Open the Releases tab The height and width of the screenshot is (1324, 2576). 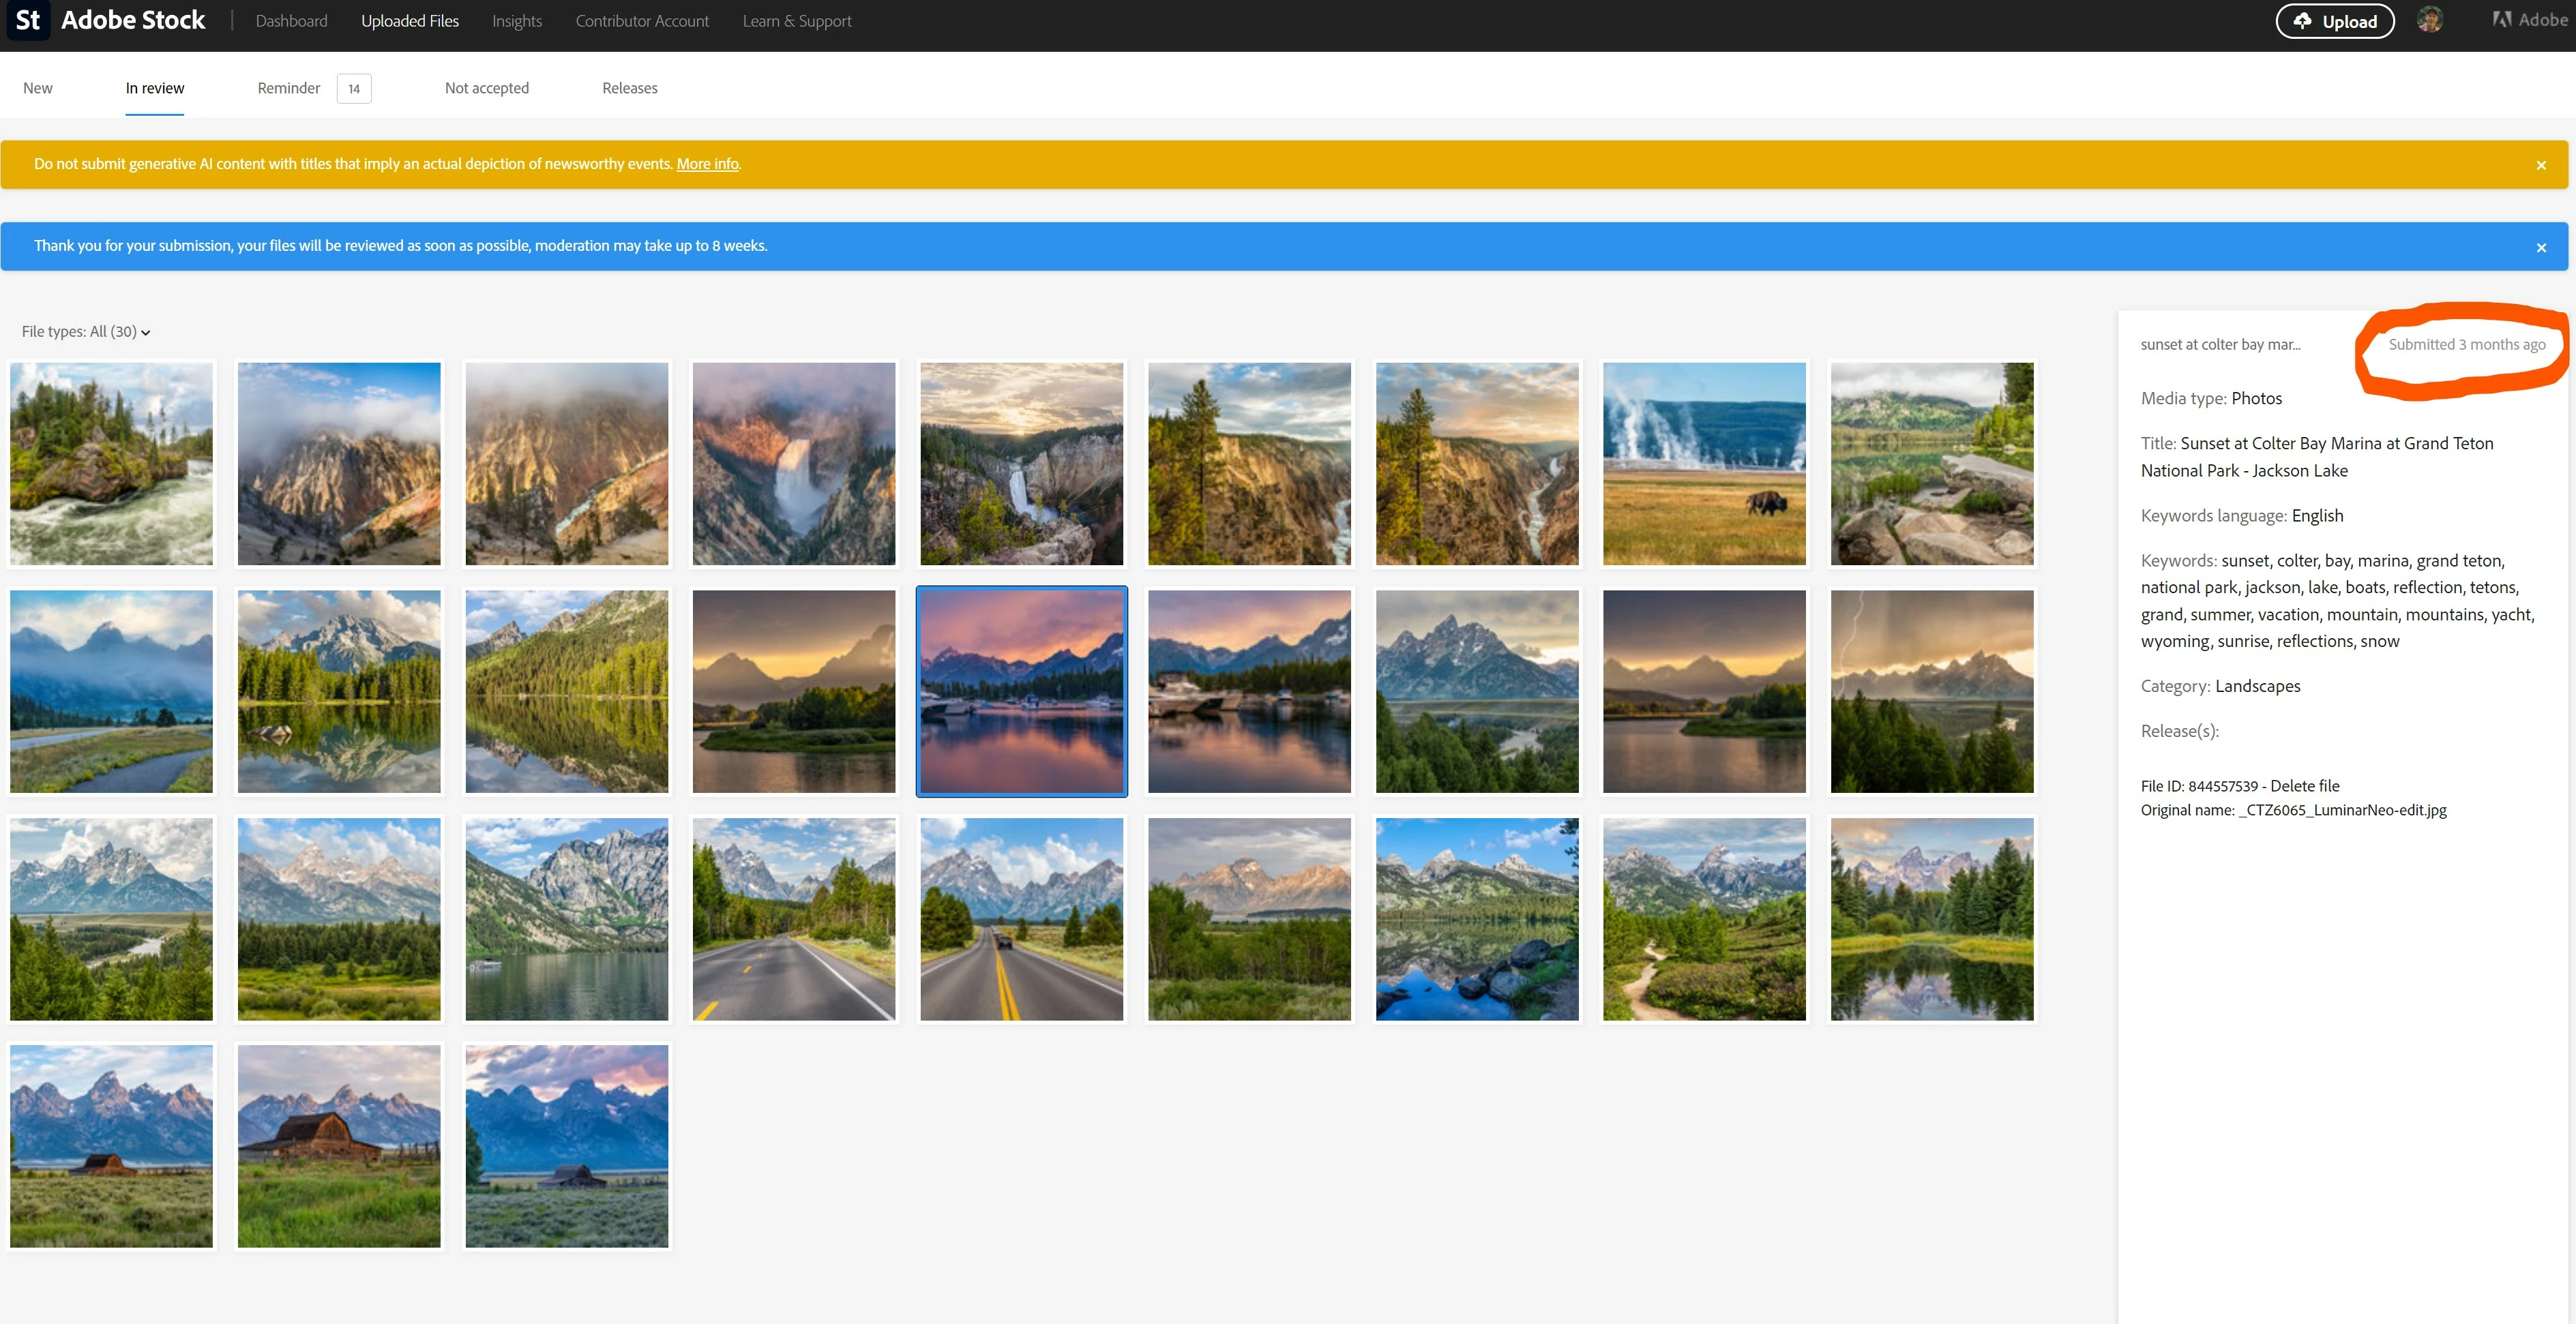[x=629, y=88]
